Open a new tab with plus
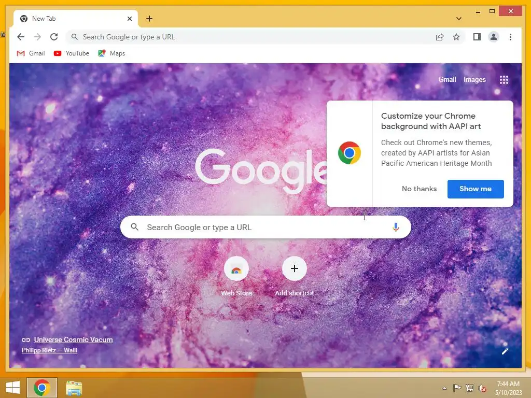This screenshot has height=398, width=531. (149, 19)
